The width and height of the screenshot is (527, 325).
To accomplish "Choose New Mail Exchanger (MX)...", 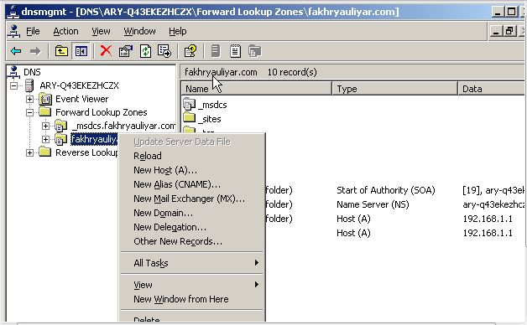I will tap(192, 199).
